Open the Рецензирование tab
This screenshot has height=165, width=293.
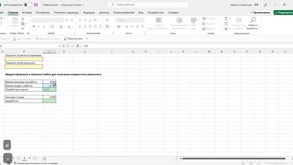point(124,12)
